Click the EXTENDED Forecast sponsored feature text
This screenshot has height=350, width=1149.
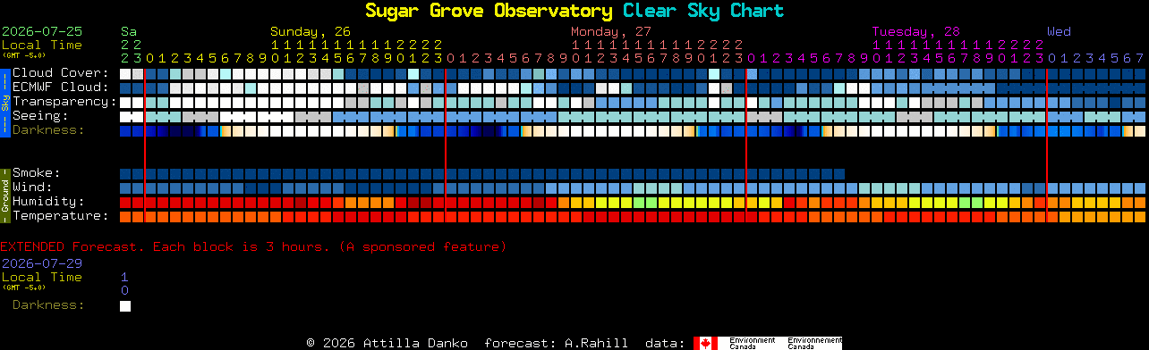coord(253,246)
